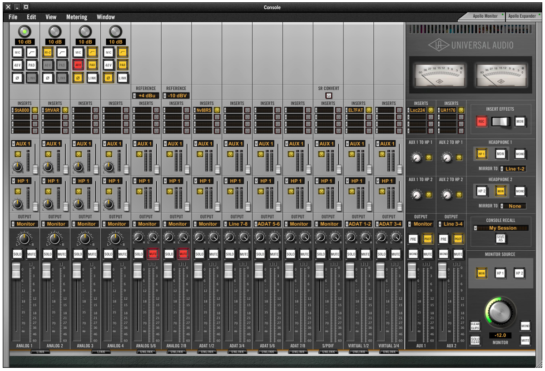Toggle phase invert on Analog 4

point(109,78)
